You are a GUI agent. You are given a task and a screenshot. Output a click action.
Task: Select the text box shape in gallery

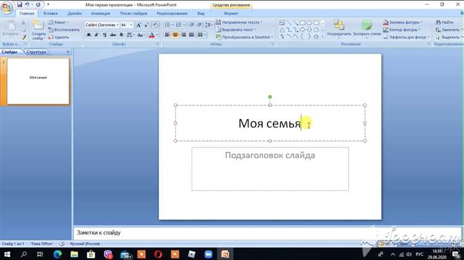pos(281,23)
